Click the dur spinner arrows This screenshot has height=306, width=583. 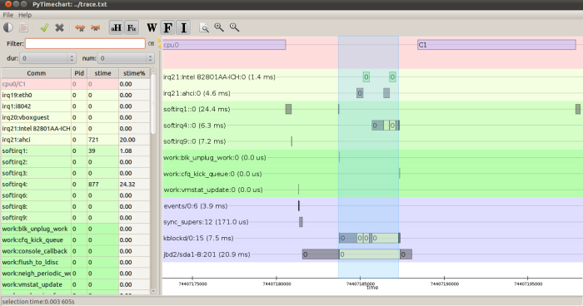click(72, 58)
